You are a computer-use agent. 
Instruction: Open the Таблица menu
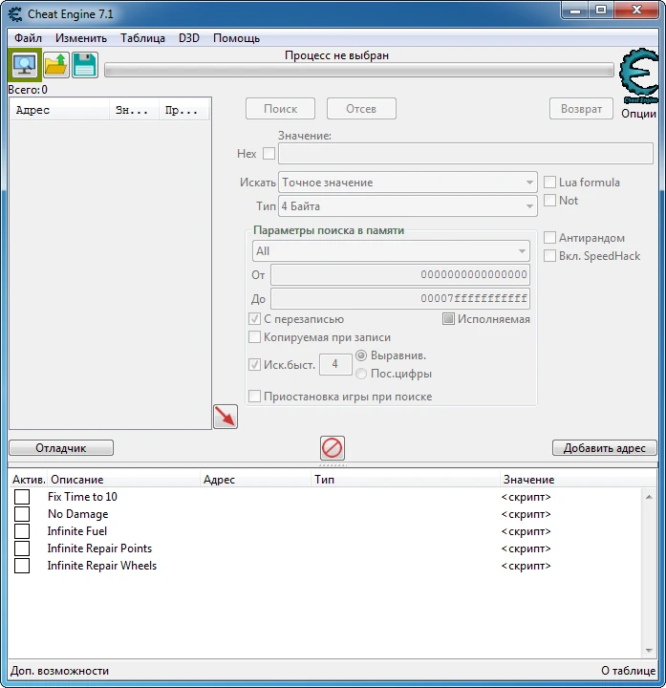(142, 38)
